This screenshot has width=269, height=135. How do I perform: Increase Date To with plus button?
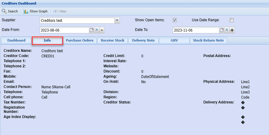click(232, 30)
